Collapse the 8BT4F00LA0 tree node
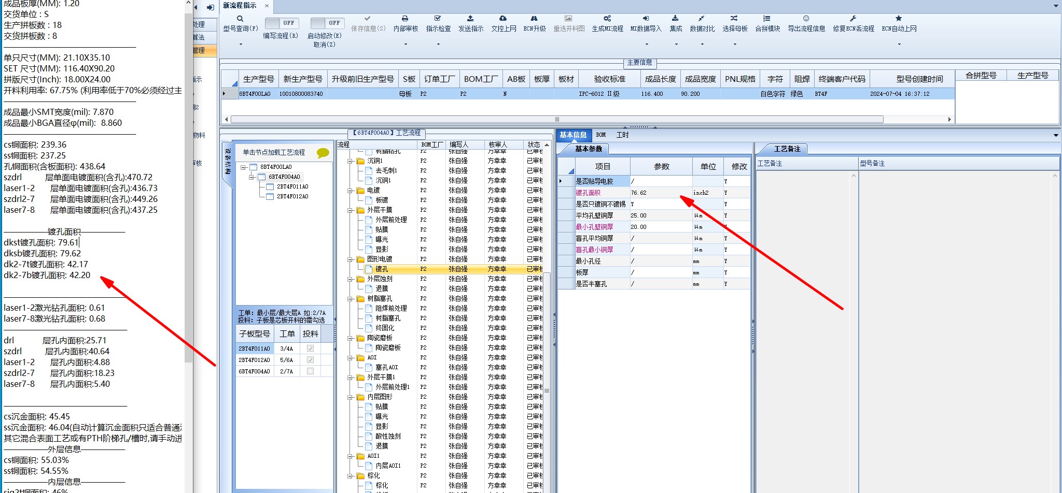 (x=244, y=167)
